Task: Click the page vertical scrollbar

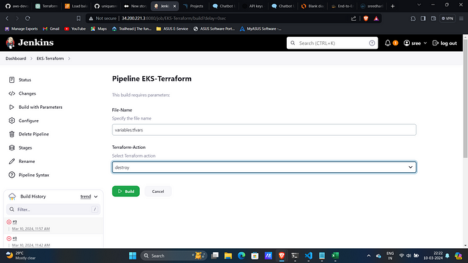Action: [465, 98]
